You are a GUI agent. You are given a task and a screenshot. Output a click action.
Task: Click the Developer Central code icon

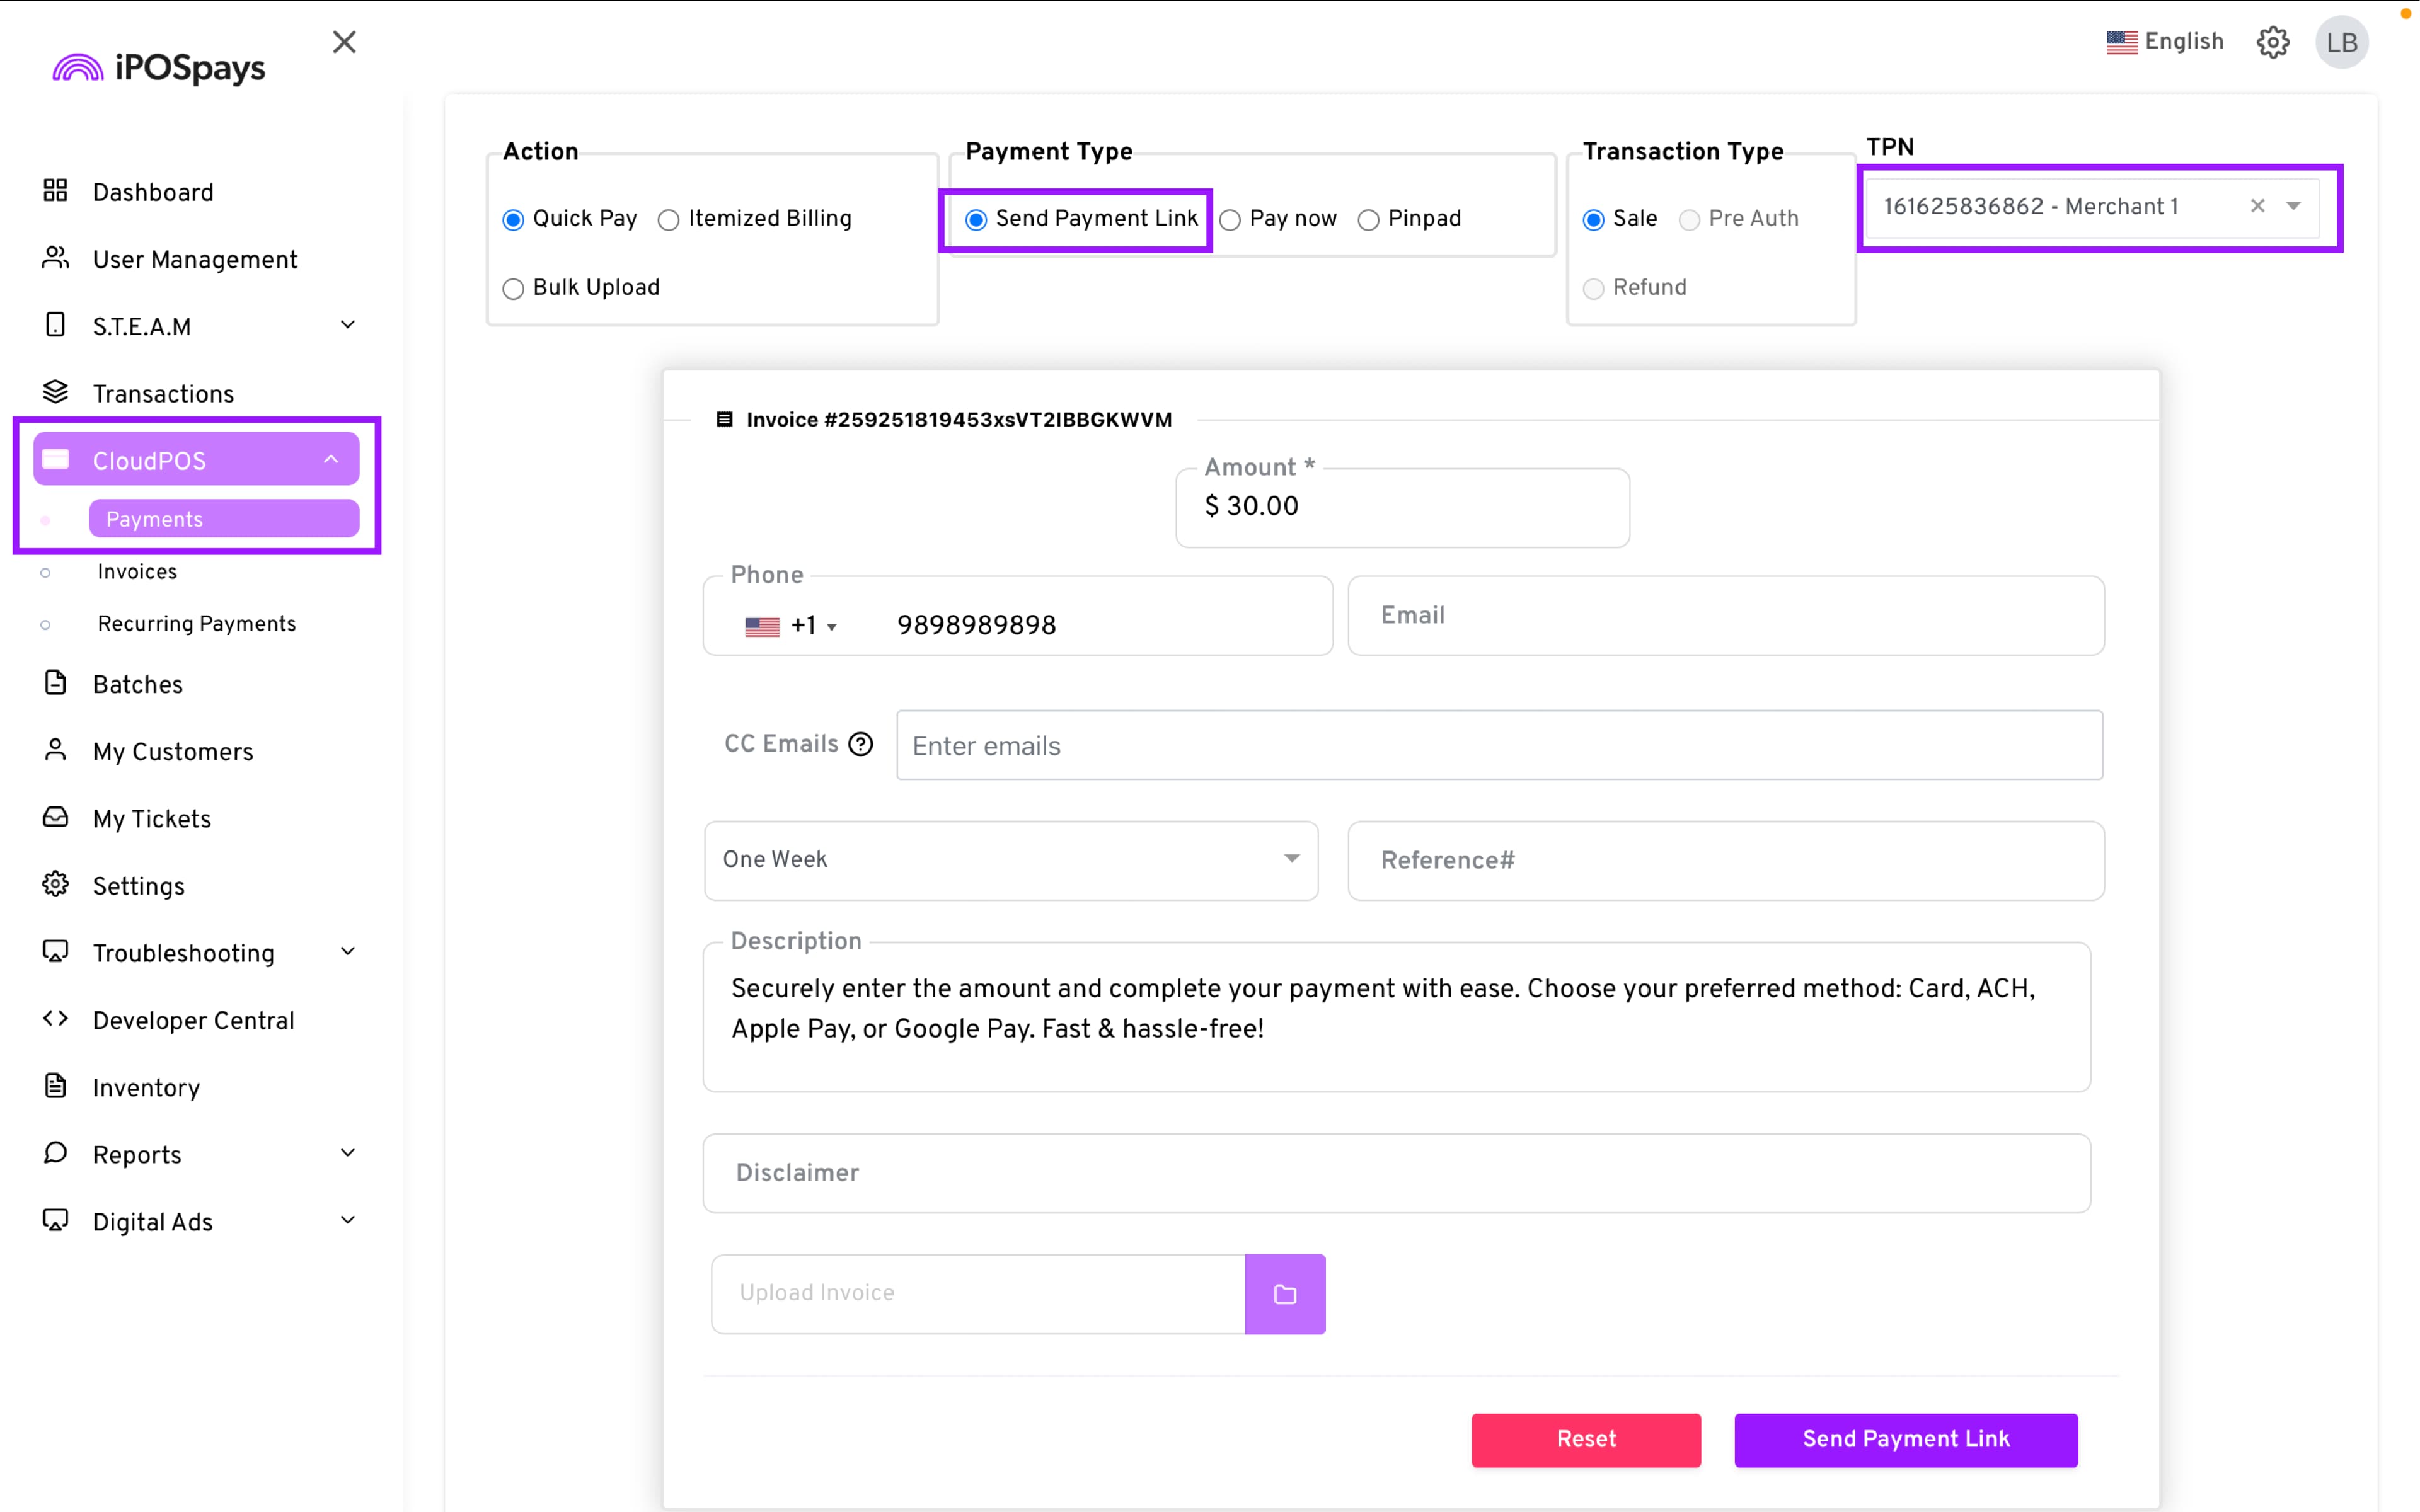(x=55, y=1019)
